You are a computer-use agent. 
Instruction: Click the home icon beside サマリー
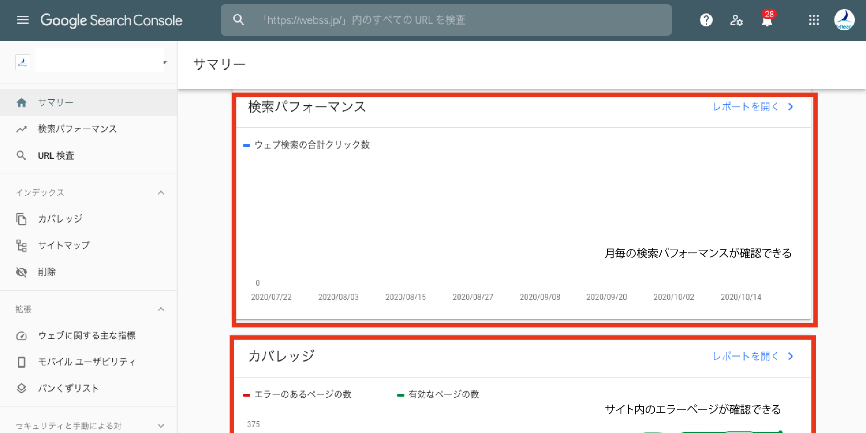click(x=22, y=103)
